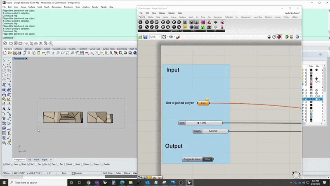
Task: Open the Perspective viewport title dropdown arrow
Action: [26, 59]
